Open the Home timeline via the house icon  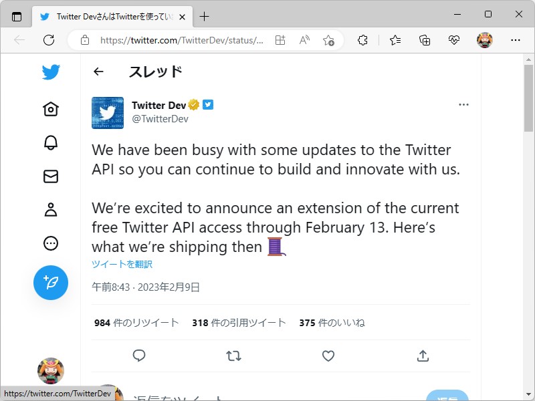pyautogui.click(x=50, y=109)
